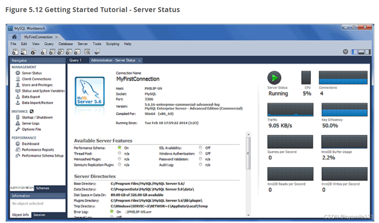Screen dimensions: 379x223
Task: Click the Windows Authentication Off indicator
Action: point(200,153)
